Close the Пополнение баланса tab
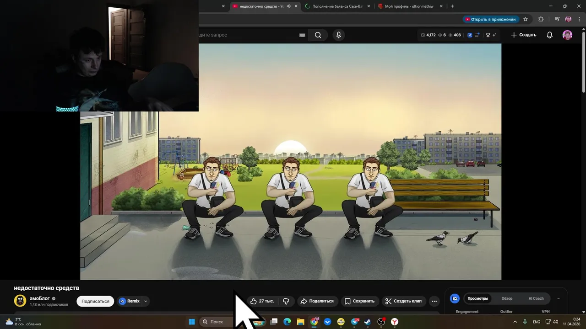This screenshot has width=586, height=329. point(369,6)
